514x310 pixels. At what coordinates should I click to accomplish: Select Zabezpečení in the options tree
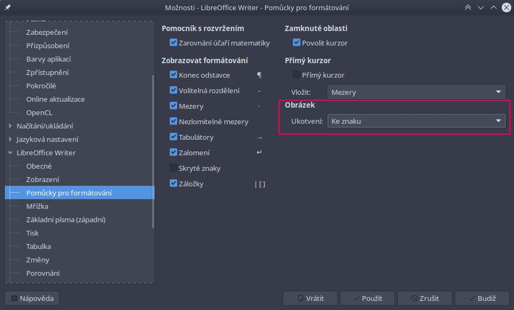(x=47, y=32)
